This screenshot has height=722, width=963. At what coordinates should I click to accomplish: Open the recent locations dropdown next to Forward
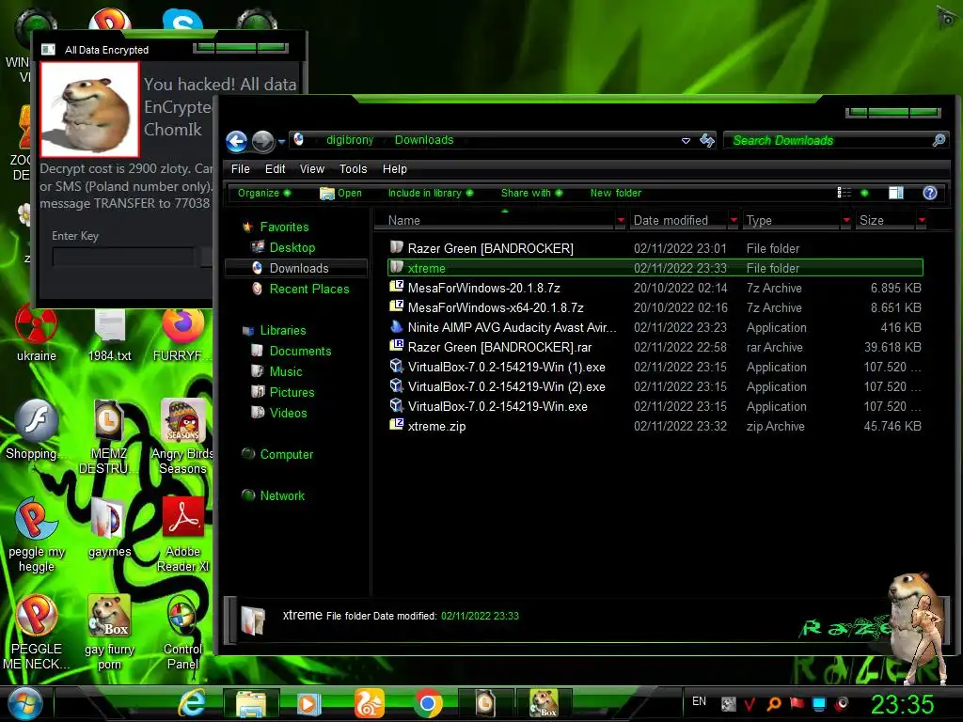coord(282,142)
